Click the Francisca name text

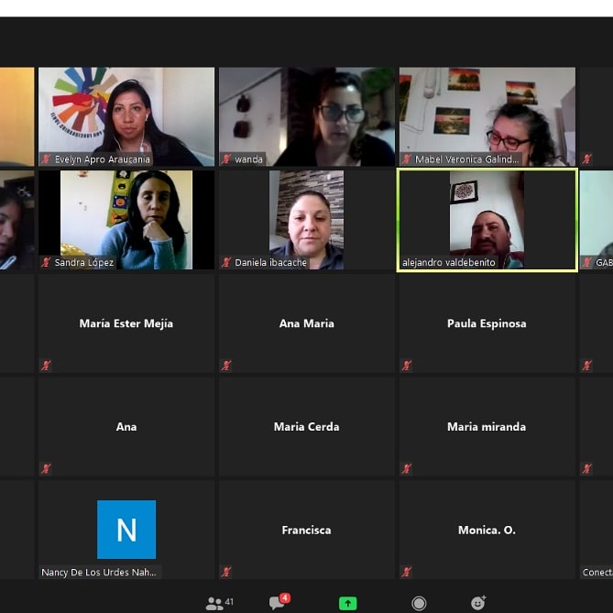306,531
